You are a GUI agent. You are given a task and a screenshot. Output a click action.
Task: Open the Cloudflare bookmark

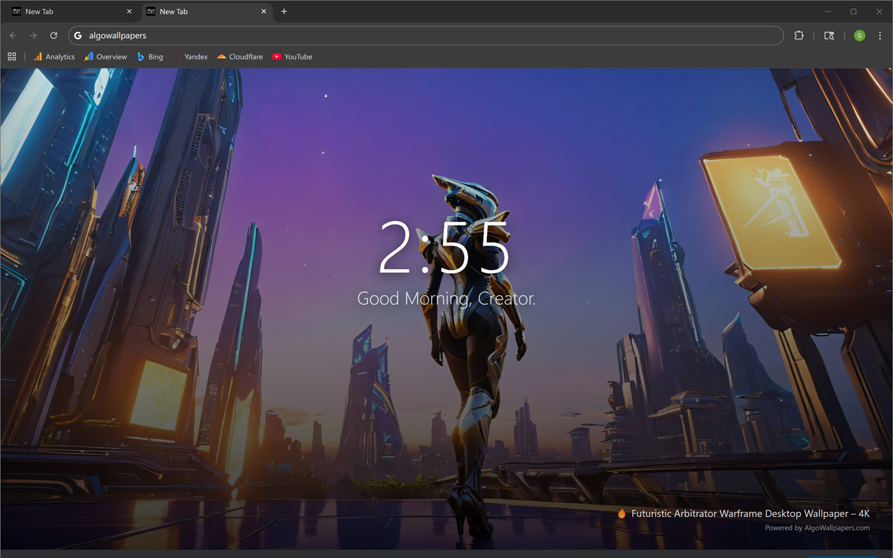tap(240, 56)
